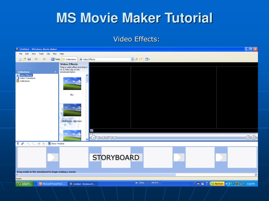Click the Zoom Timeline In icon
Image resolution: width=269 pixels, height=201 pixels.
28,144
